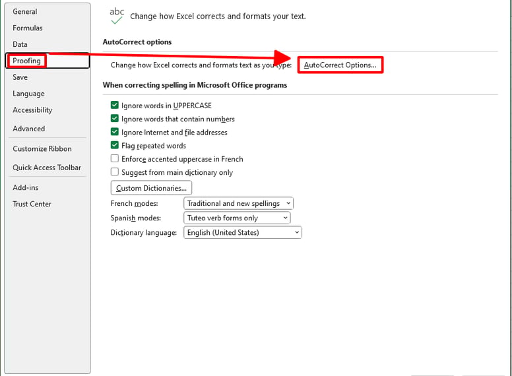Select the Add-ins category
This screenshot has height=376, width=512.
pos(26,188)
